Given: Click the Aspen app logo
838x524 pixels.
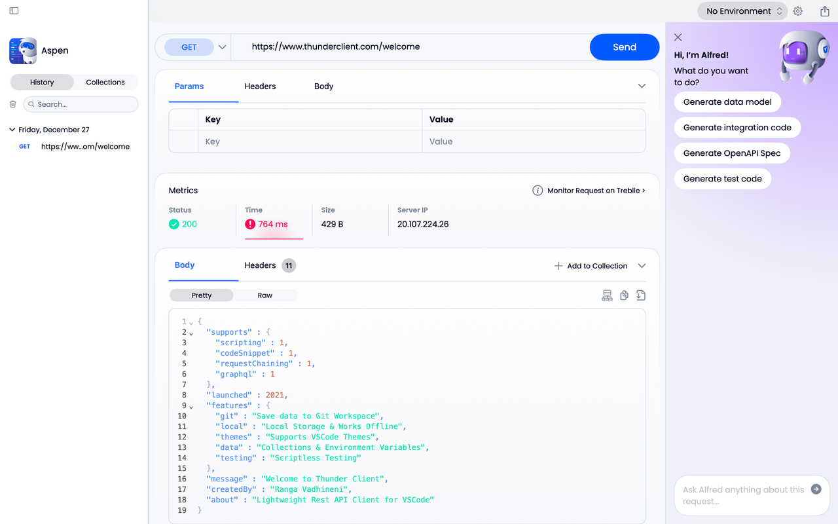Looking at the screenshot, I should (23, 50).
